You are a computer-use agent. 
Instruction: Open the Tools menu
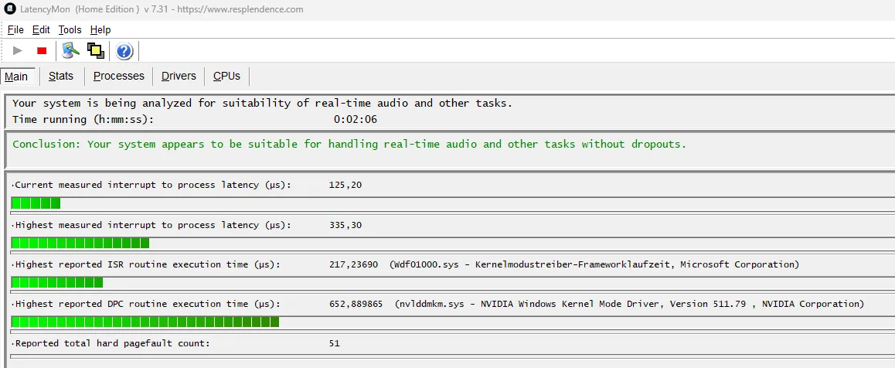[70, 29]
